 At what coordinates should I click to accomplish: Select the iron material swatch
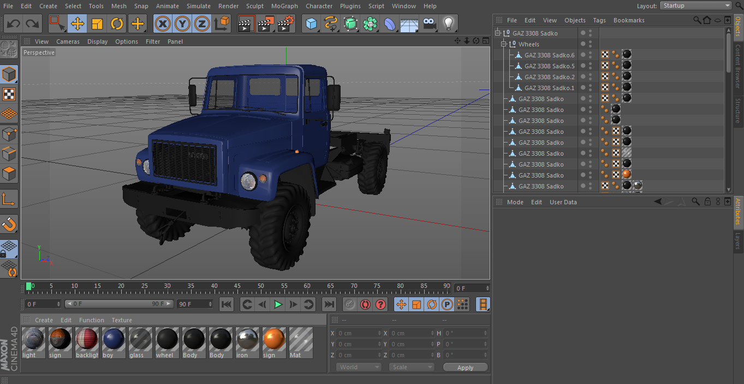click(247, 343)
